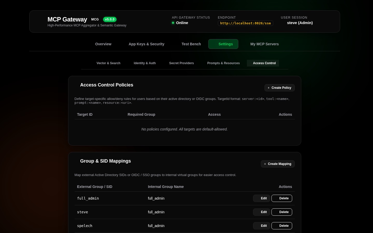
Task: Click the 'No policies configured' message
Action: tap(184, 129)
